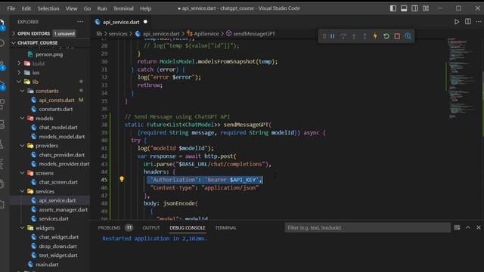Click the lightbulb code action on line 45
This screenshot has height=272, width=484.
click(122, 179)
